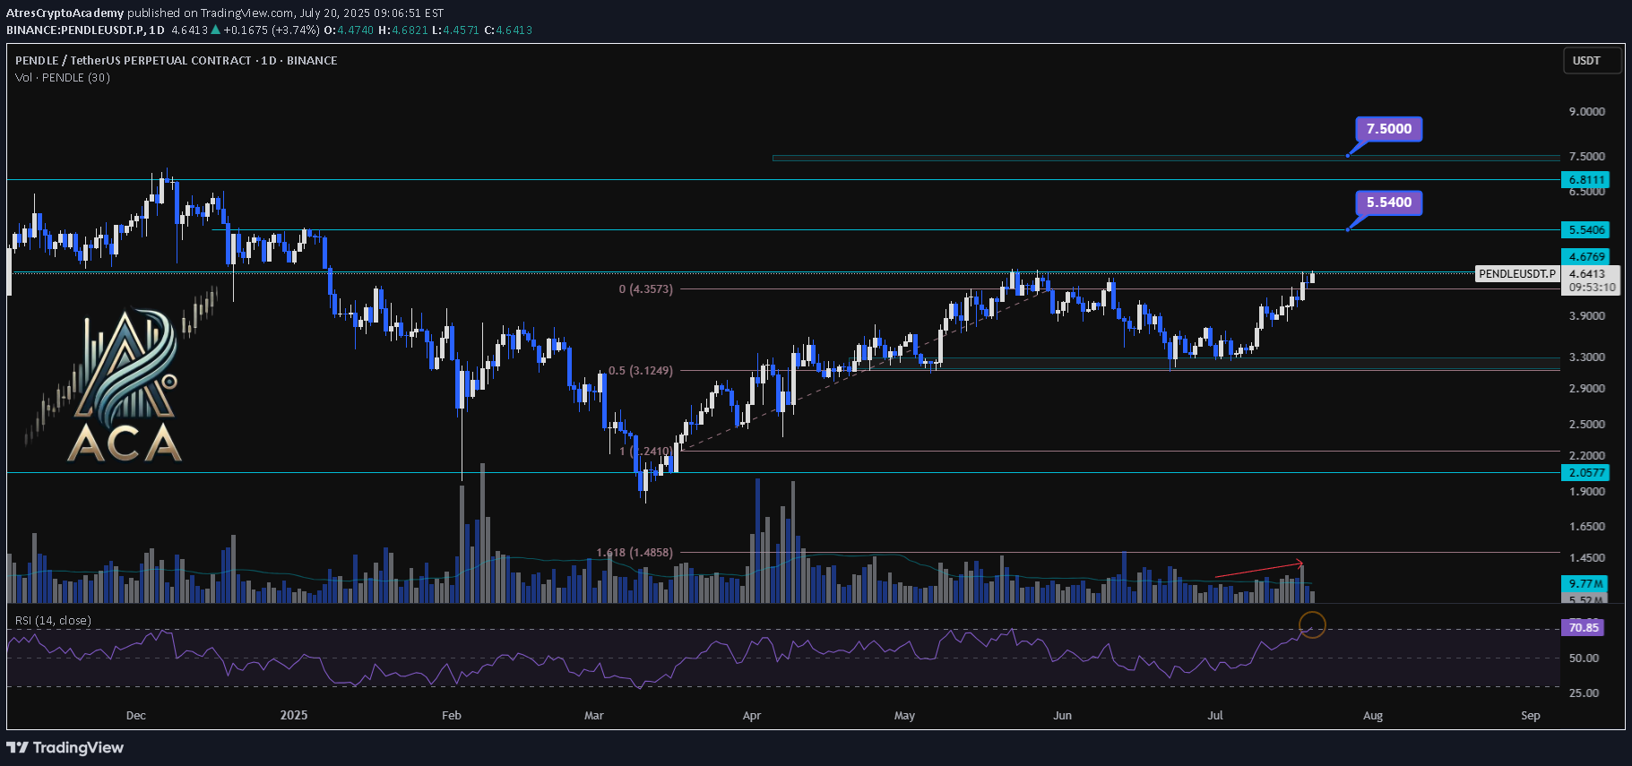Click the Sep label on time axis

coord(1531,715)
